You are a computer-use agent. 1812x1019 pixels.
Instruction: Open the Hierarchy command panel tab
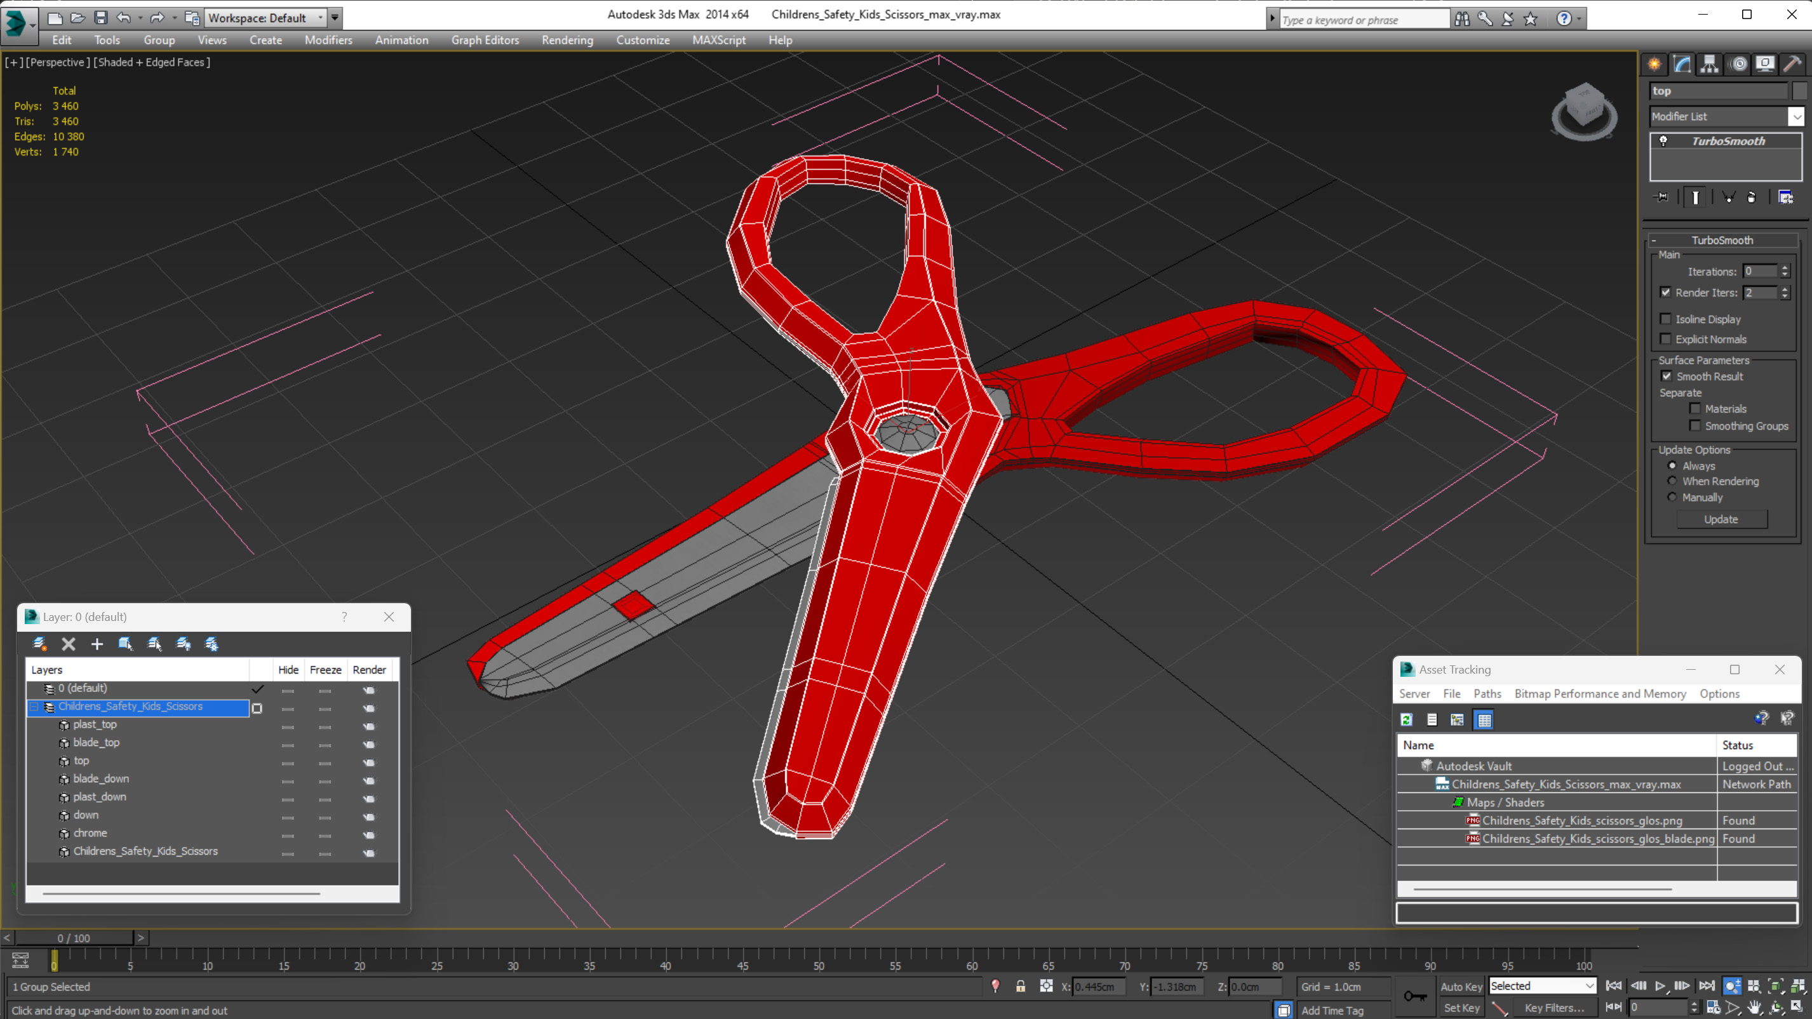click(x=1709, y=64)
